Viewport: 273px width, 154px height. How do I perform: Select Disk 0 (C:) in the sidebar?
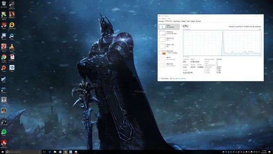[x=169, y=39]
